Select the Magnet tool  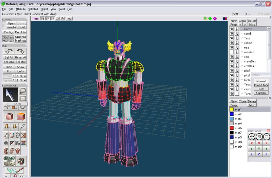(x=12, y=135)
